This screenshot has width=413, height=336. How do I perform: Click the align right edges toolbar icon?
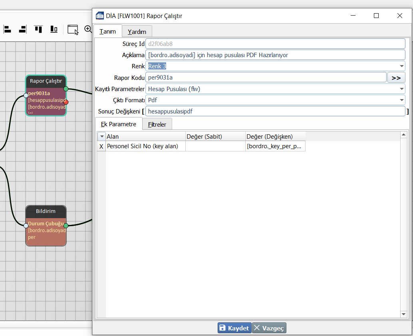click(x=22, y=29)
